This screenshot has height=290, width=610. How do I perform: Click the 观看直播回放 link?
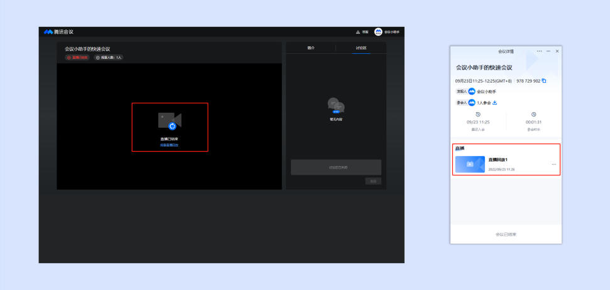170,145
